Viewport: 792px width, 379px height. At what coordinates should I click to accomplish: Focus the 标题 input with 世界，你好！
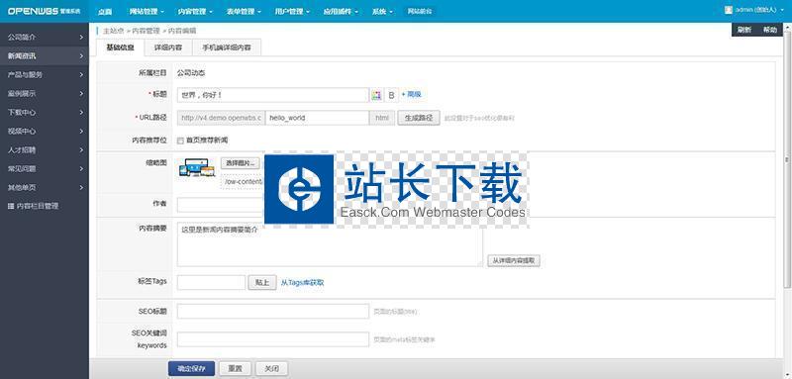click(273, 95)
